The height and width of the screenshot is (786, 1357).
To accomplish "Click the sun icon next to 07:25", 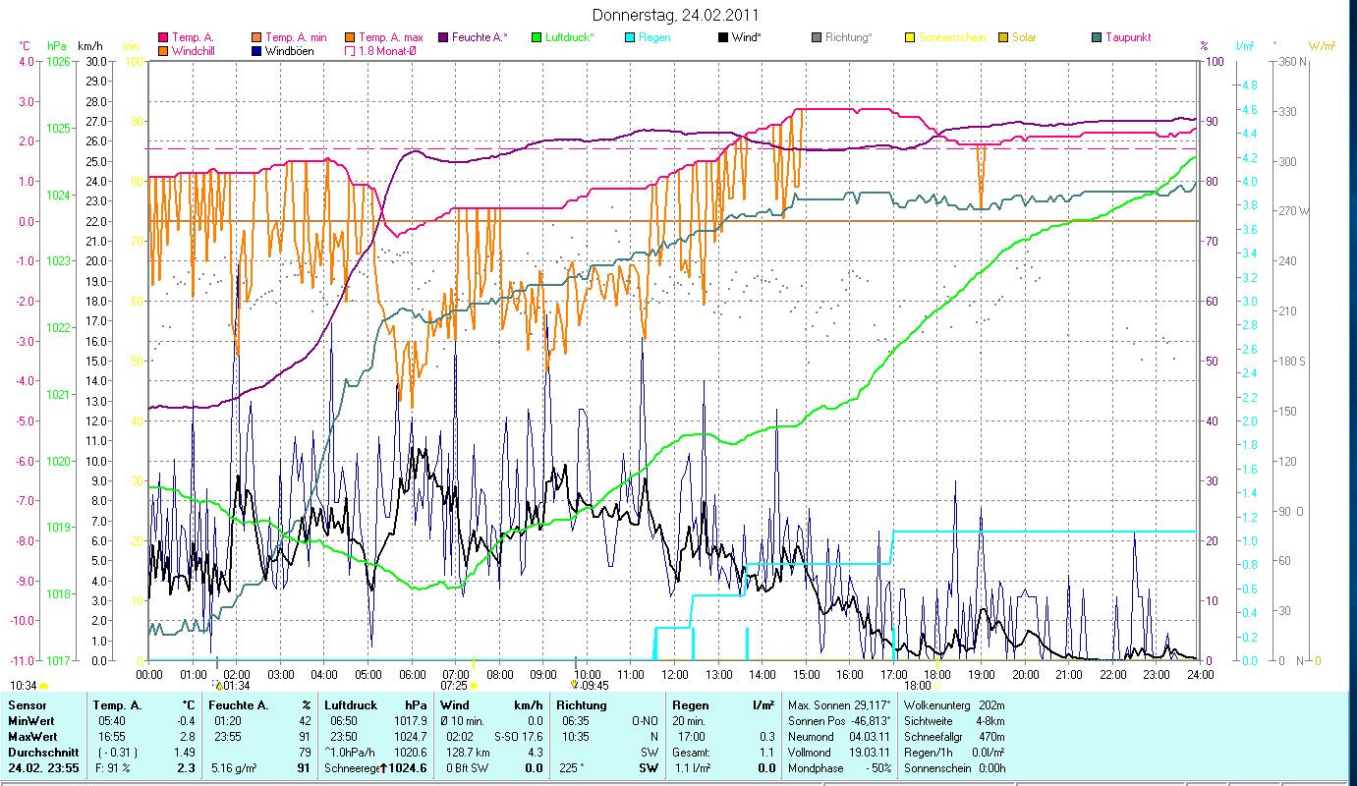I will click(474, 685).
